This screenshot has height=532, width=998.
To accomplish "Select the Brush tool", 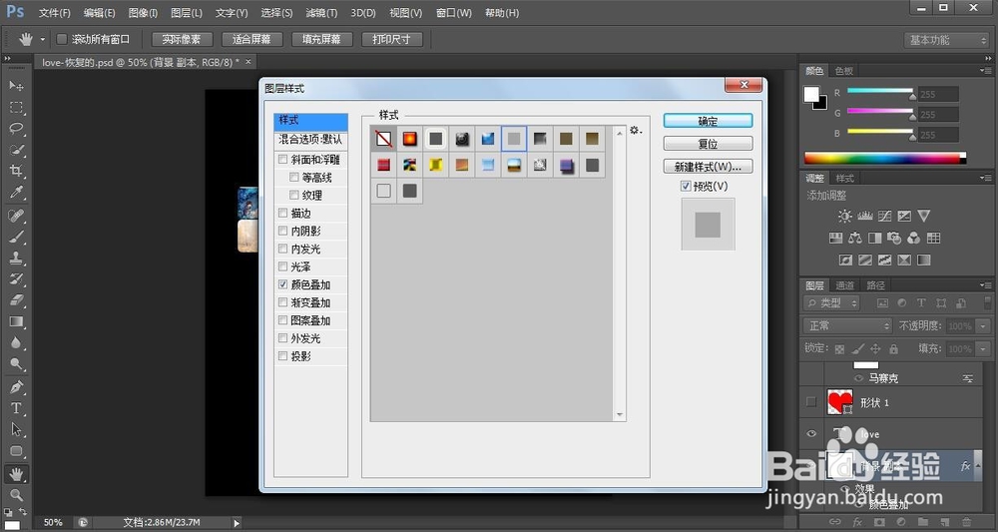I will coord(16,237).
